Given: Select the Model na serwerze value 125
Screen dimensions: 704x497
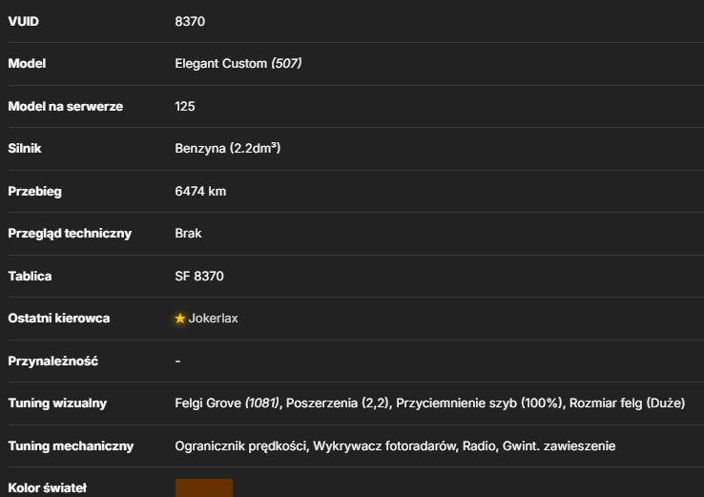Looking at the screenshot, I should point(184,107).
